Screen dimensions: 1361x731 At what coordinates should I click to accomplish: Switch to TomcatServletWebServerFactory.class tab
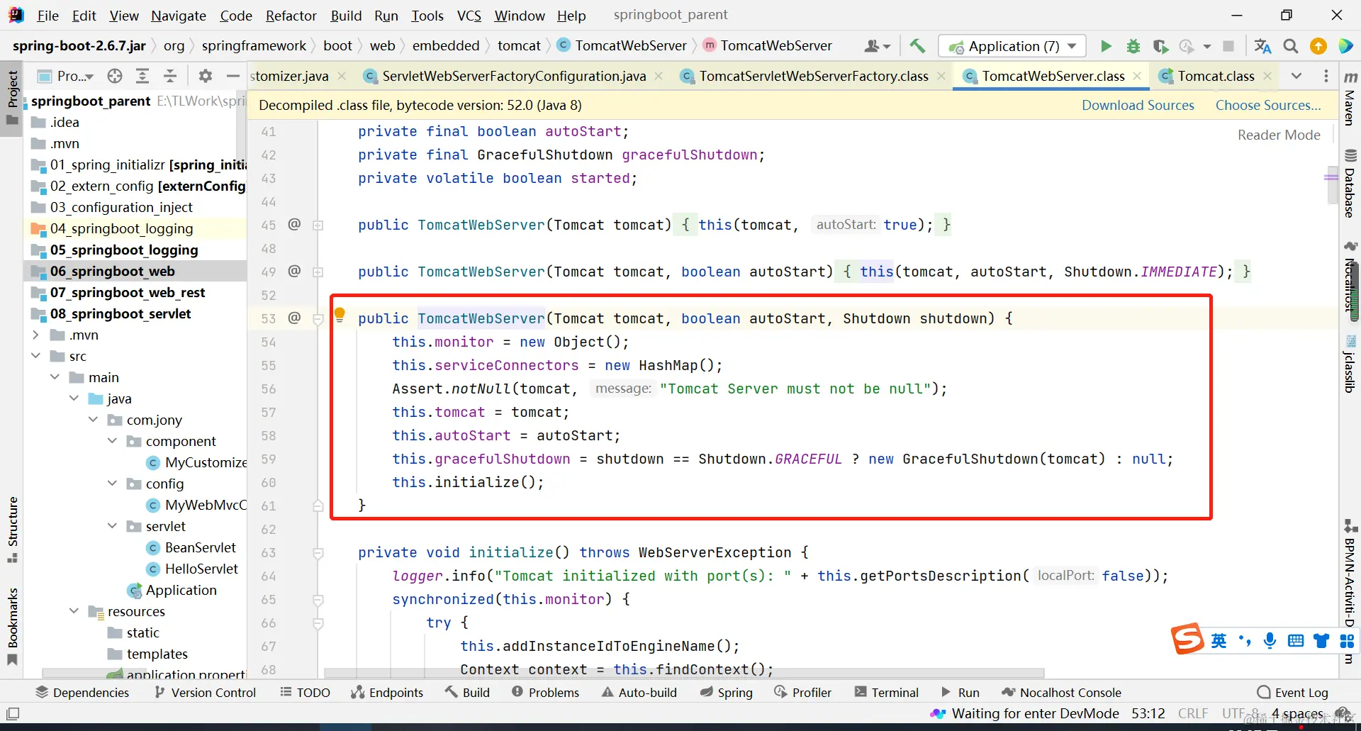(x=813, y=76)
